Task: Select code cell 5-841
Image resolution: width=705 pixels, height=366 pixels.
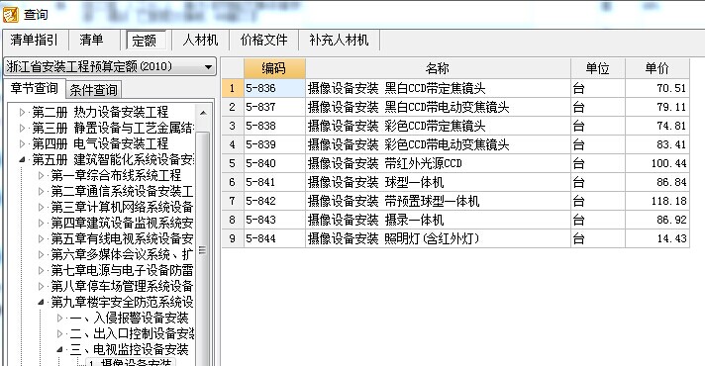Action: (274, 182)
